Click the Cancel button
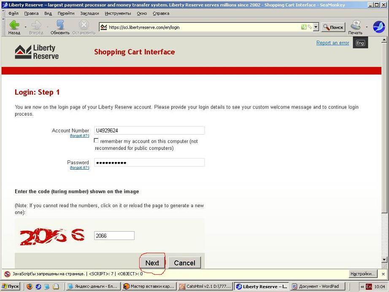 tap(184, 263)
